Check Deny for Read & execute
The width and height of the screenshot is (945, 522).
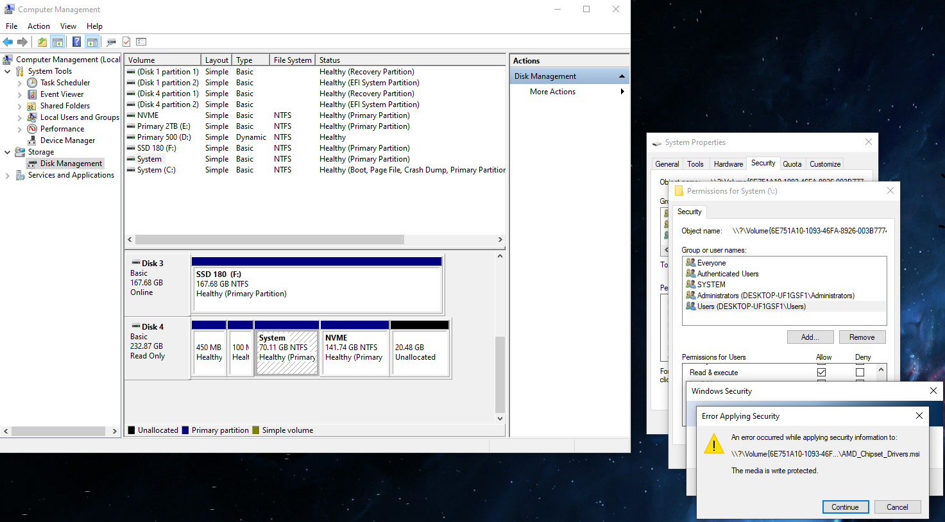(x=860, y=372)
